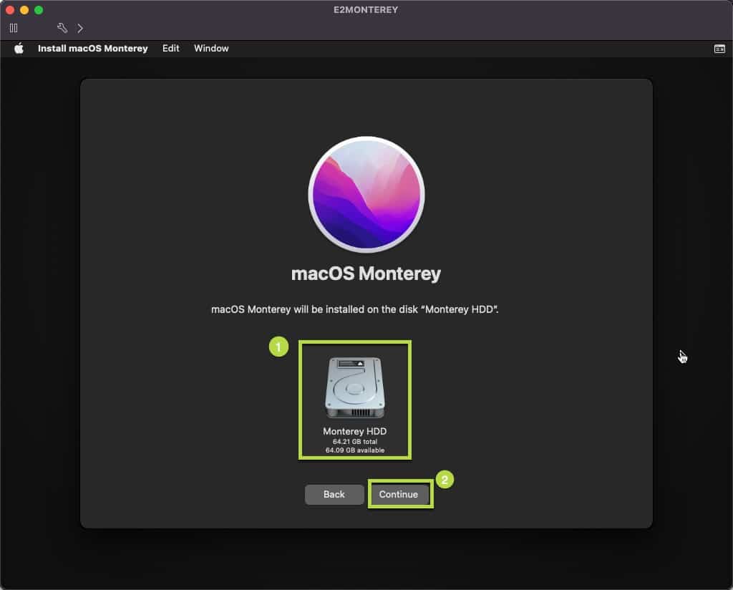The image size is (733, 590).
Task: Open VM settings with the wrench icon
Action: [62, 28]
